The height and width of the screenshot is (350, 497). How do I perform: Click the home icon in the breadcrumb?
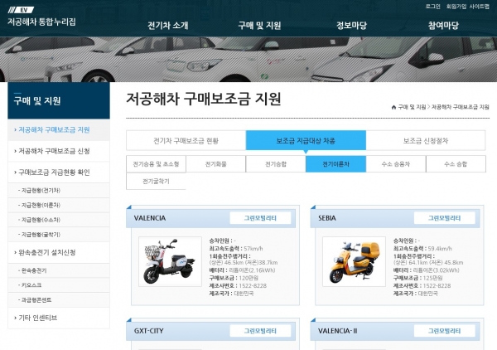[x=393, y=107]
